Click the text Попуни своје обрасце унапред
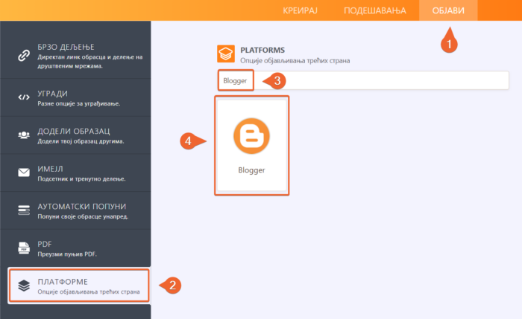The height and width of the screenshot is (319, 522). pos(83,216)
